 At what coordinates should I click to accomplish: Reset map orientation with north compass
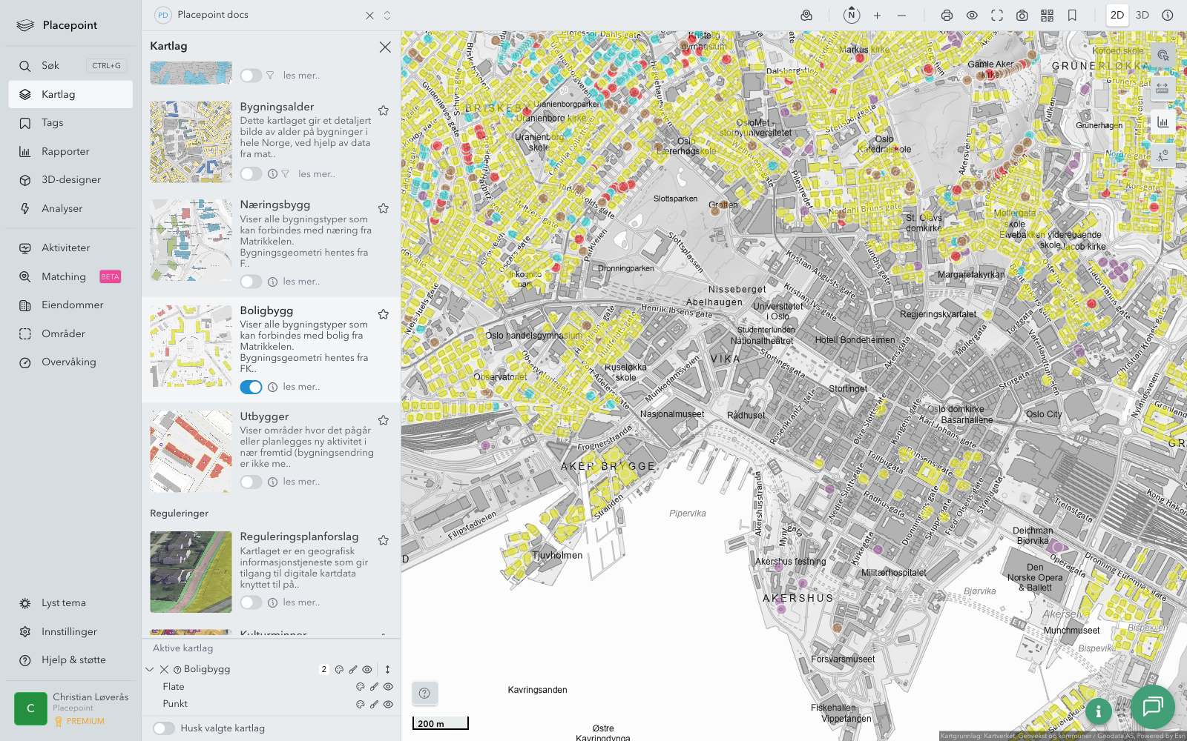(x=852, y=16)
